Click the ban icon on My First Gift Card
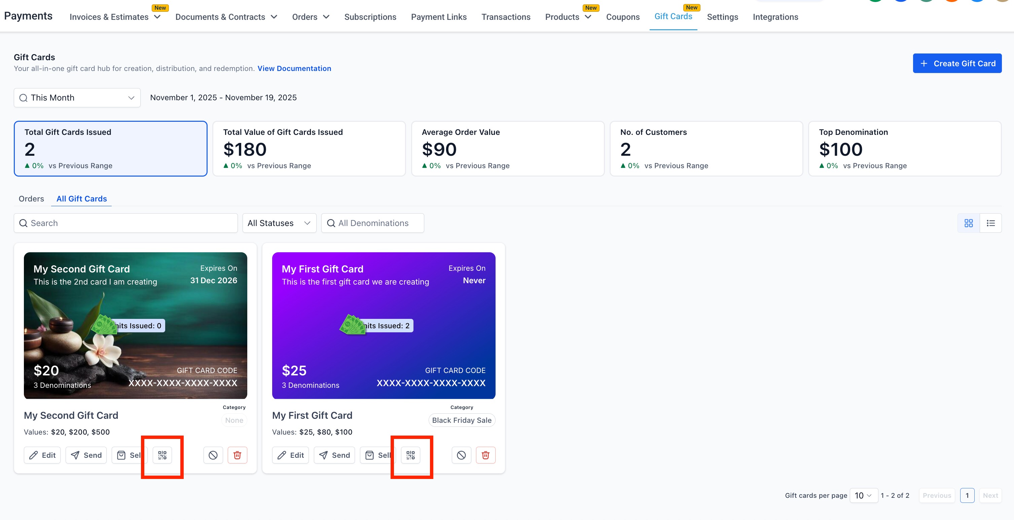This screenshot has height=520, width=1014. pos(461,455)
